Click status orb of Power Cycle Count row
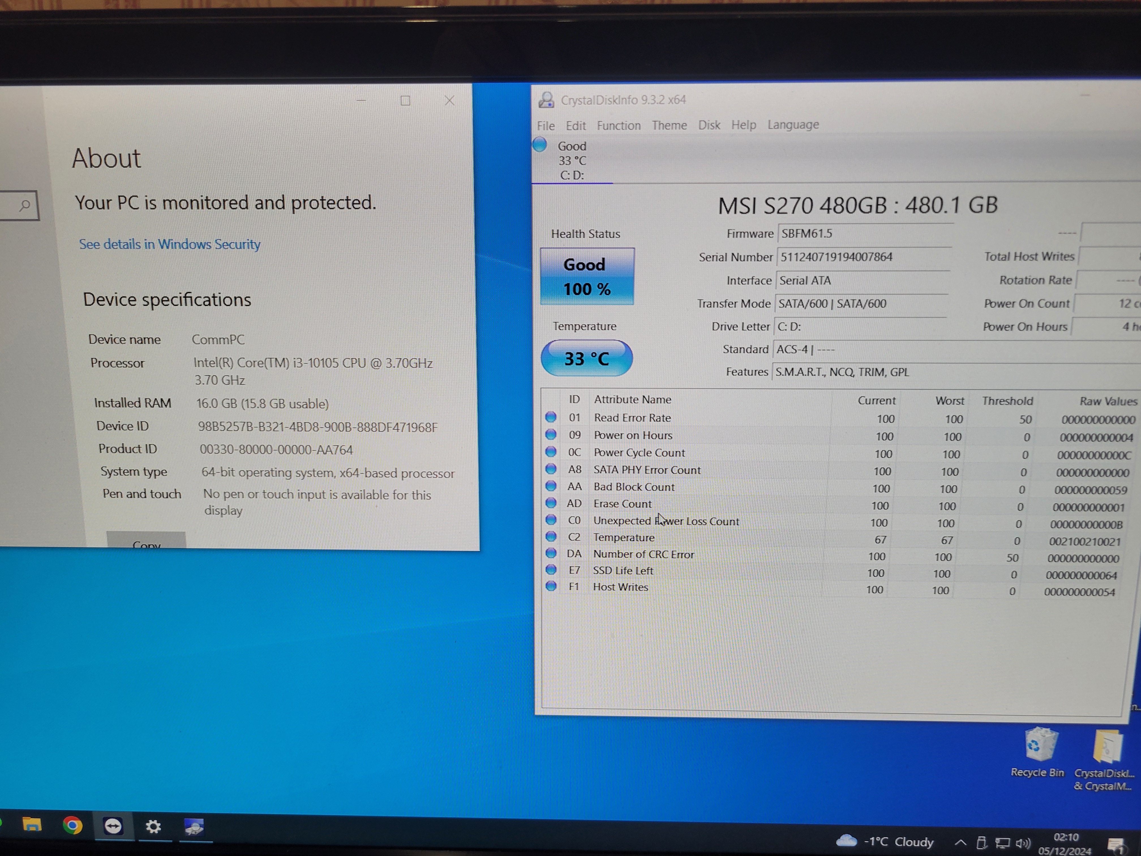Viewport: 1141px width, 856px height. (550, 451)
